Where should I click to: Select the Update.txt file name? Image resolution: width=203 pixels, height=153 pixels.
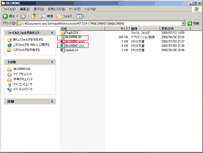coord(72,50)
